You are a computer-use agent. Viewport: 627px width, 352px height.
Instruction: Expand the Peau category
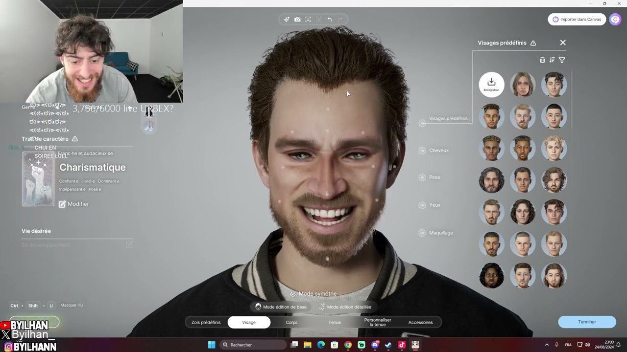click(x=434, y=177)
